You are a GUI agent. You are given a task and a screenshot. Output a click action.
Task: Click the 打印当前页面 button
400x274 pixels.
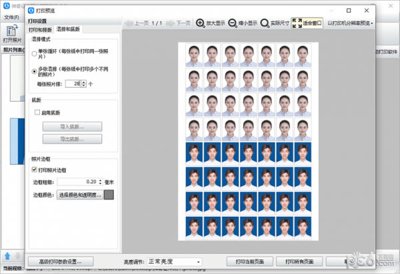250,261
